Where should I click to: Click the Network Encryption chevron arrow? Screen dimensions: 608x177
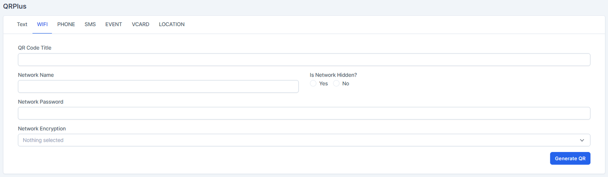tap(582, 140)
